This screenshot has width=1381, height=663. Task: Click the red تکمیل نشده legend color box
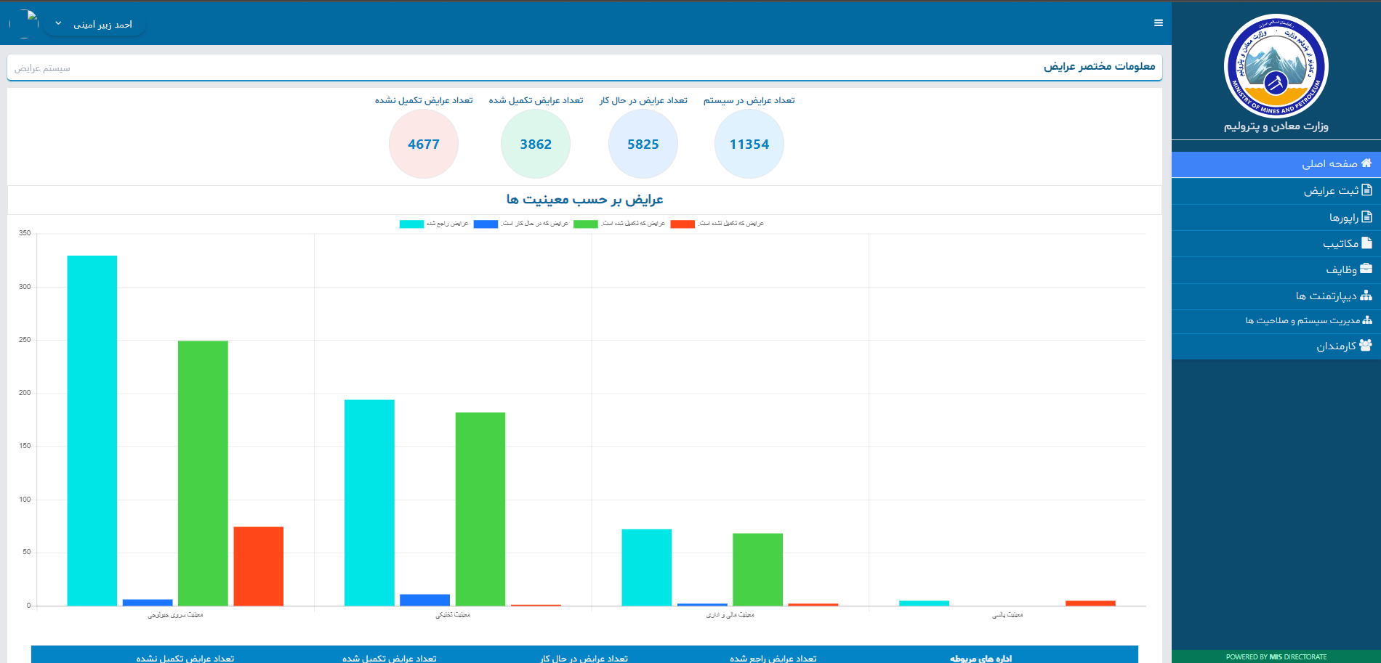click(682, 224)
